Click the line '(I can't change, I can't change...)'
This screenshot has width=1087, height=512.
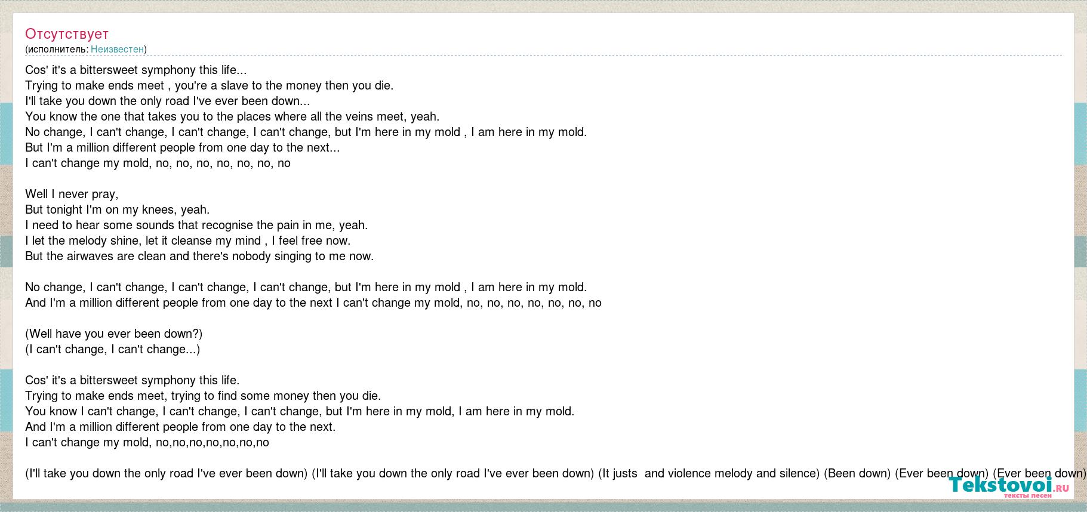[113, 349]
